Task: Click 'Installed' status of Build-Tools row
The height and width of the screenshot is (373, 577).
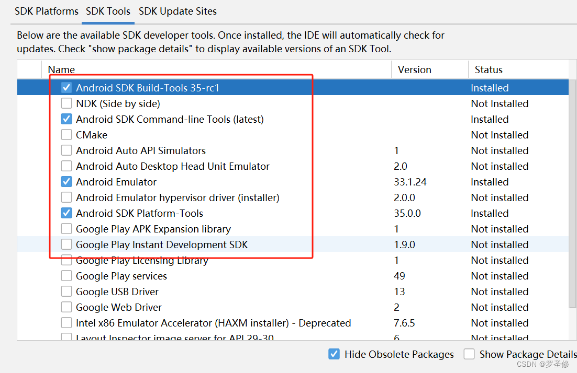Action: (x=490, y=88)
